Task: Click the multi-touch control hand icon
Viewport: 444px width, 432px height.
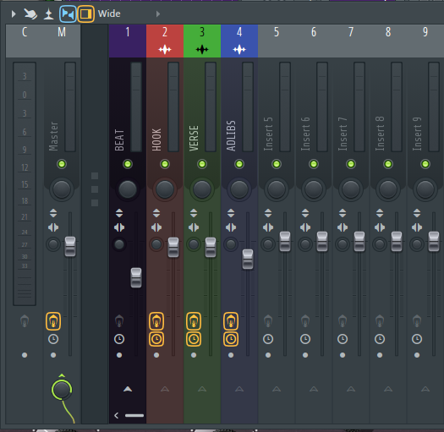Action: (x=30, y=14)
